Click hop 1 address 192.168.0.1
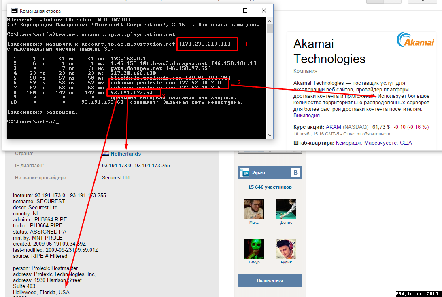 [x=128, y=59]
